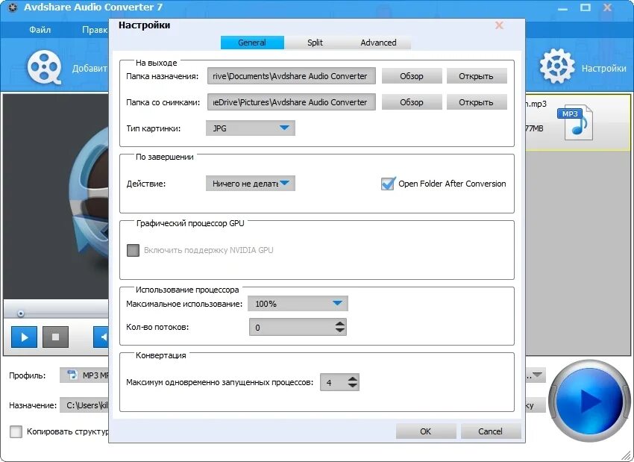Stop playback in the main window
Viewport: 634px width, 462px height.
55,337
